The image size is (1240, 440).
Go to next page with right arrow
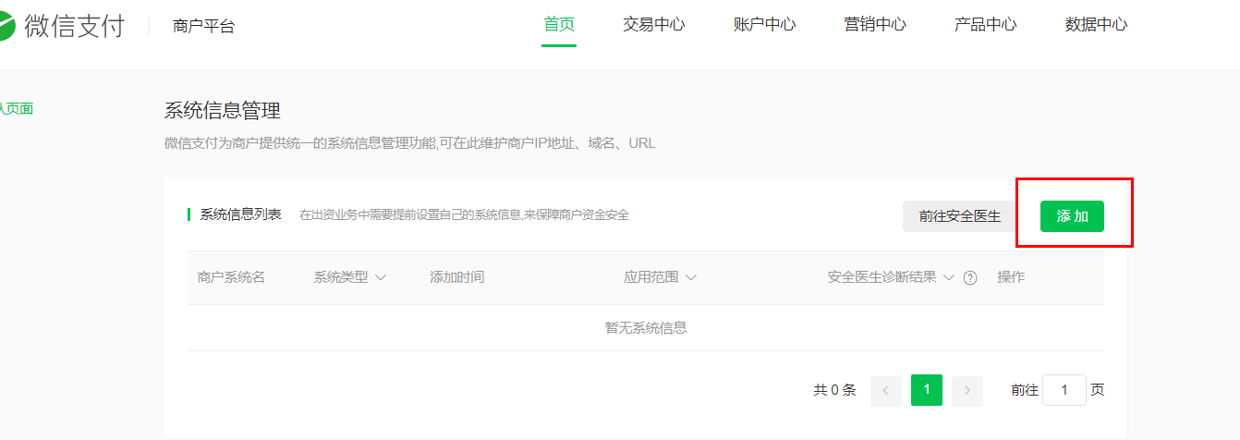click(966, 390)
